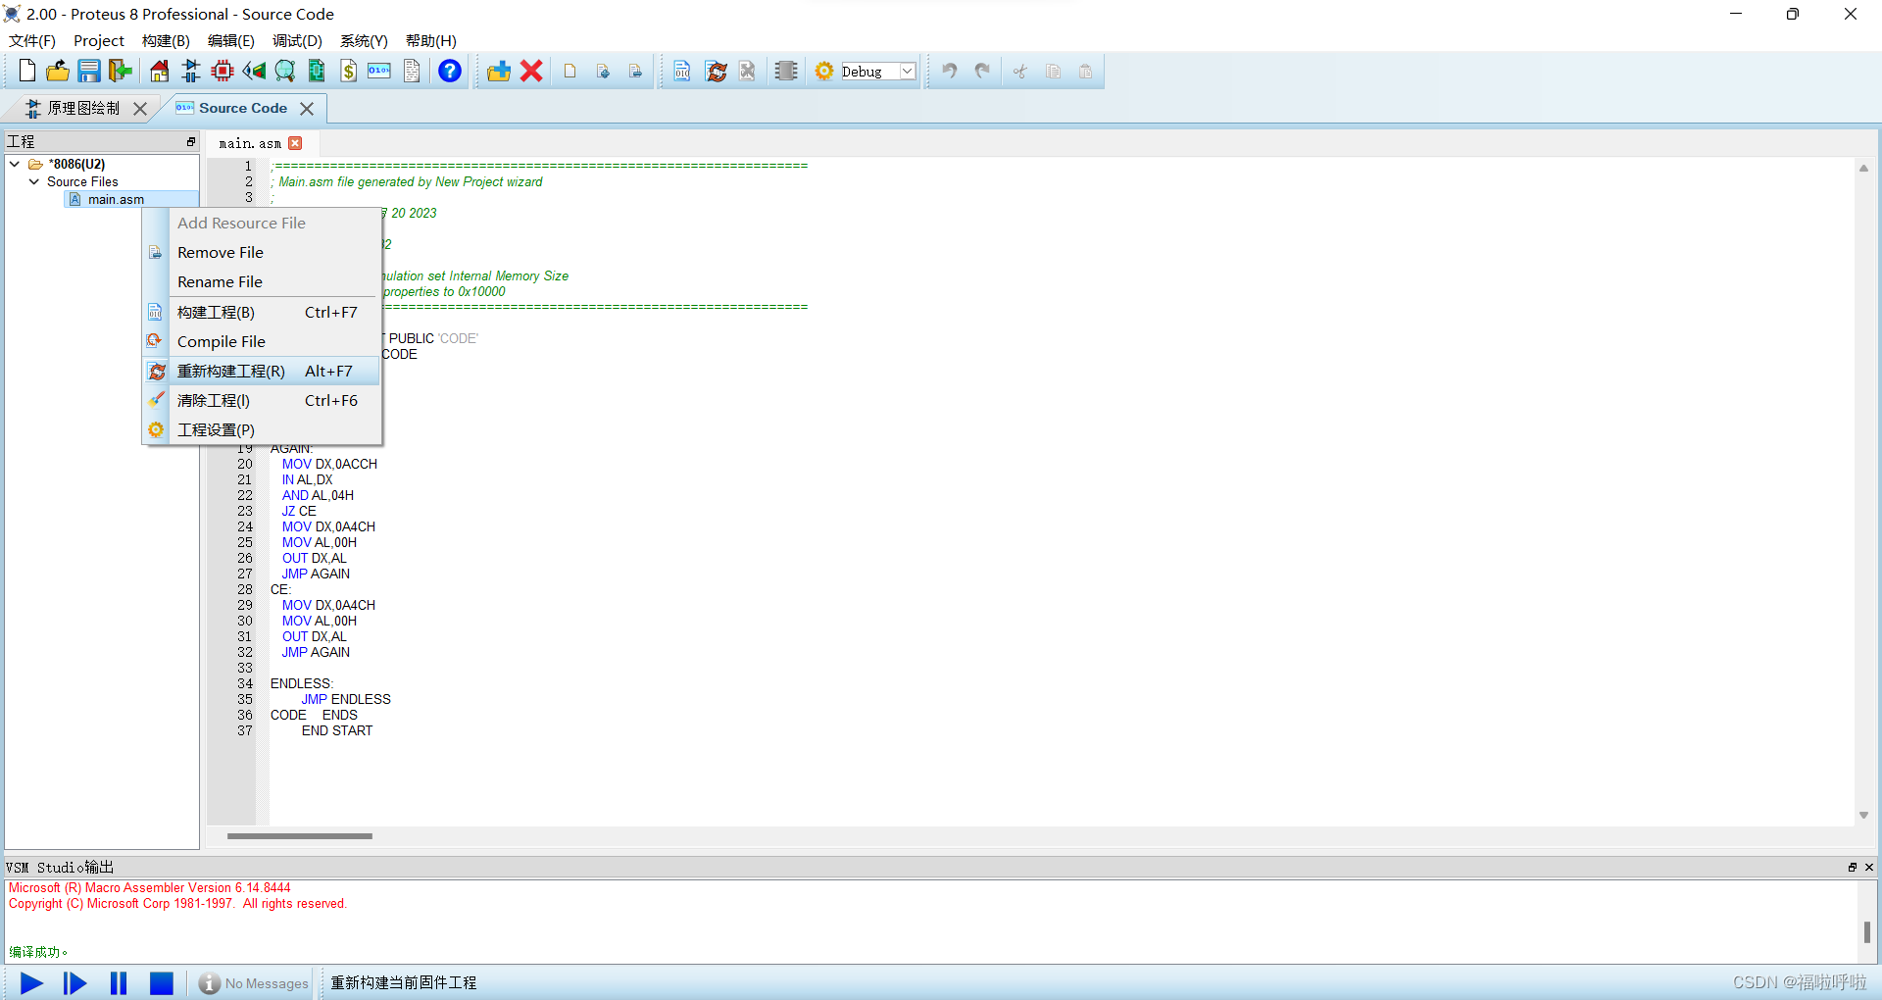1882x1000 pixels.
Task: Open the Gerber Viewer magnifier icon
Action: (x=285, y=71)
